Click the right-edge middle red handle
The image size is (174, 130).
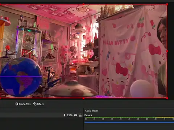[x=167, y=51]
